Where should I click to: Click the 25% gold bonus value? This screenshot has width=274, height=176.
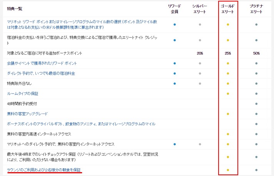tap(228, 53)
